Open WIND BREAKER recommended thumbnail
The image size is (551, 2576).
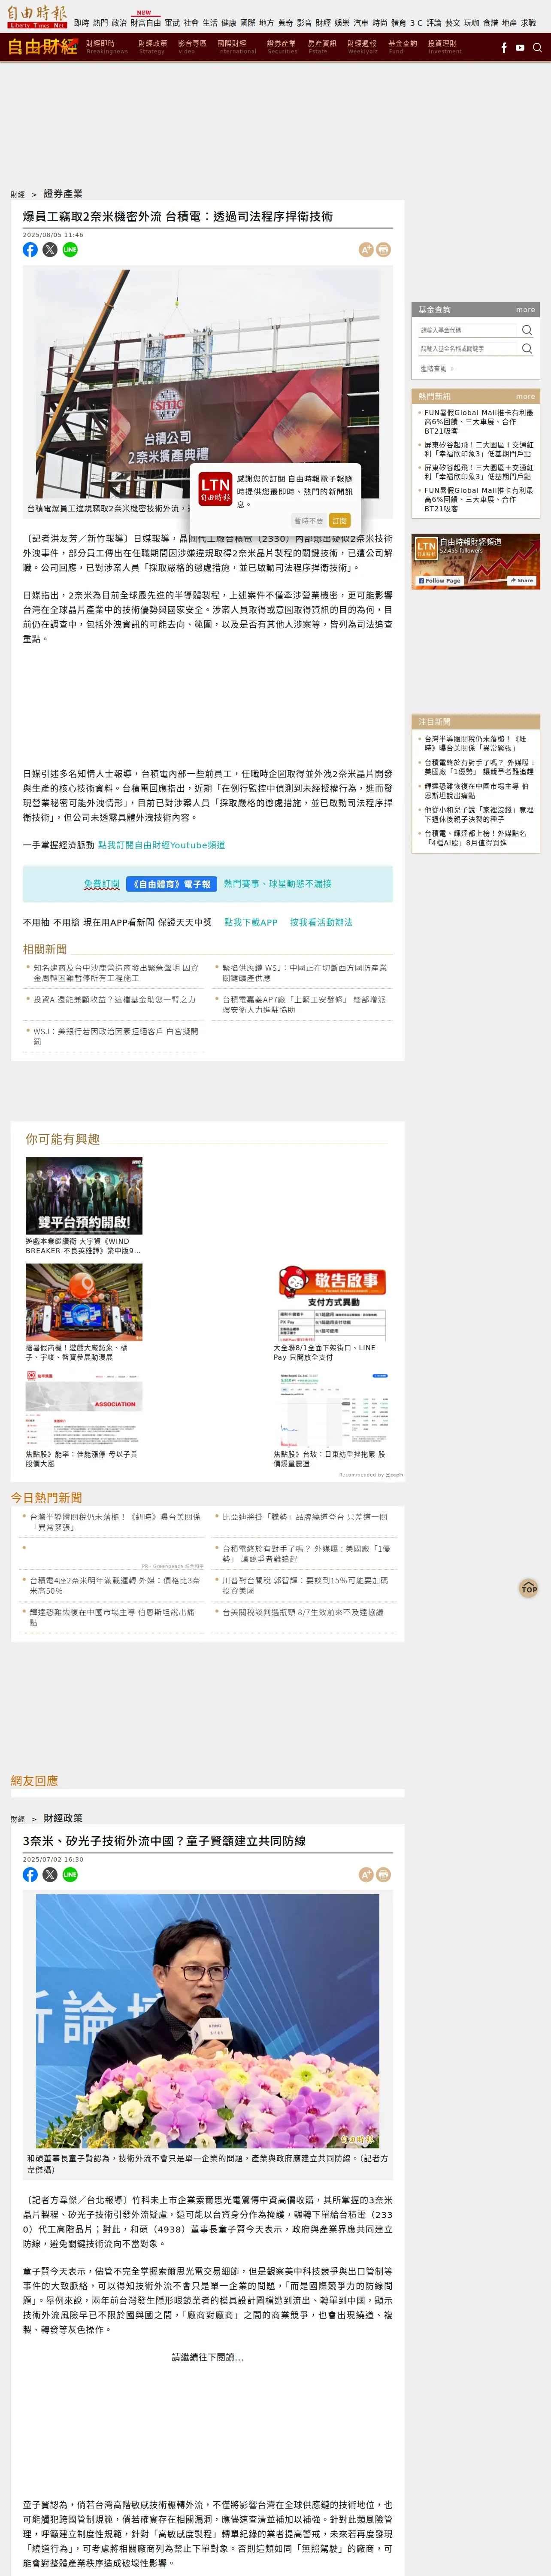point(84,1196)
